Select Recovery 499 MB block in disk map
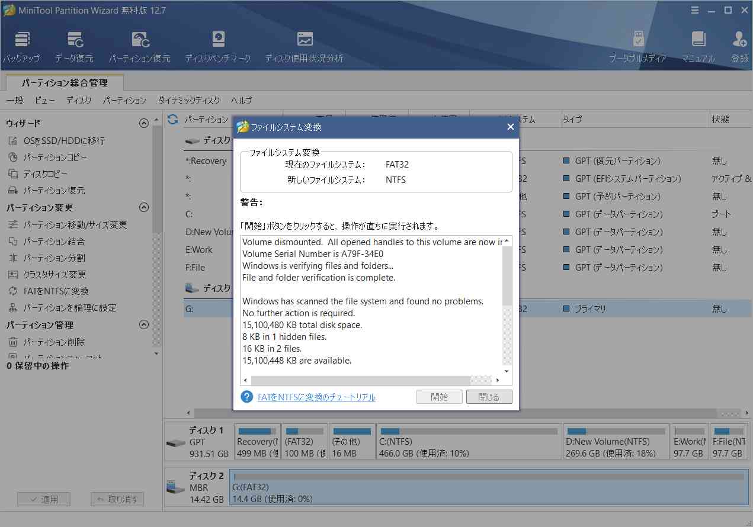This screenshot has width=753, height=527. 257,441
